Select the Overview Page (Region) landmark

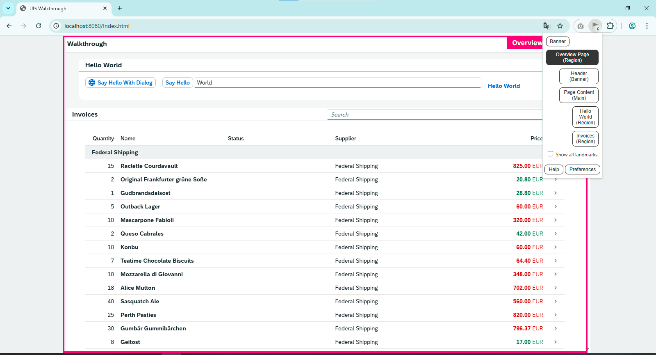[x=572, y=57]
